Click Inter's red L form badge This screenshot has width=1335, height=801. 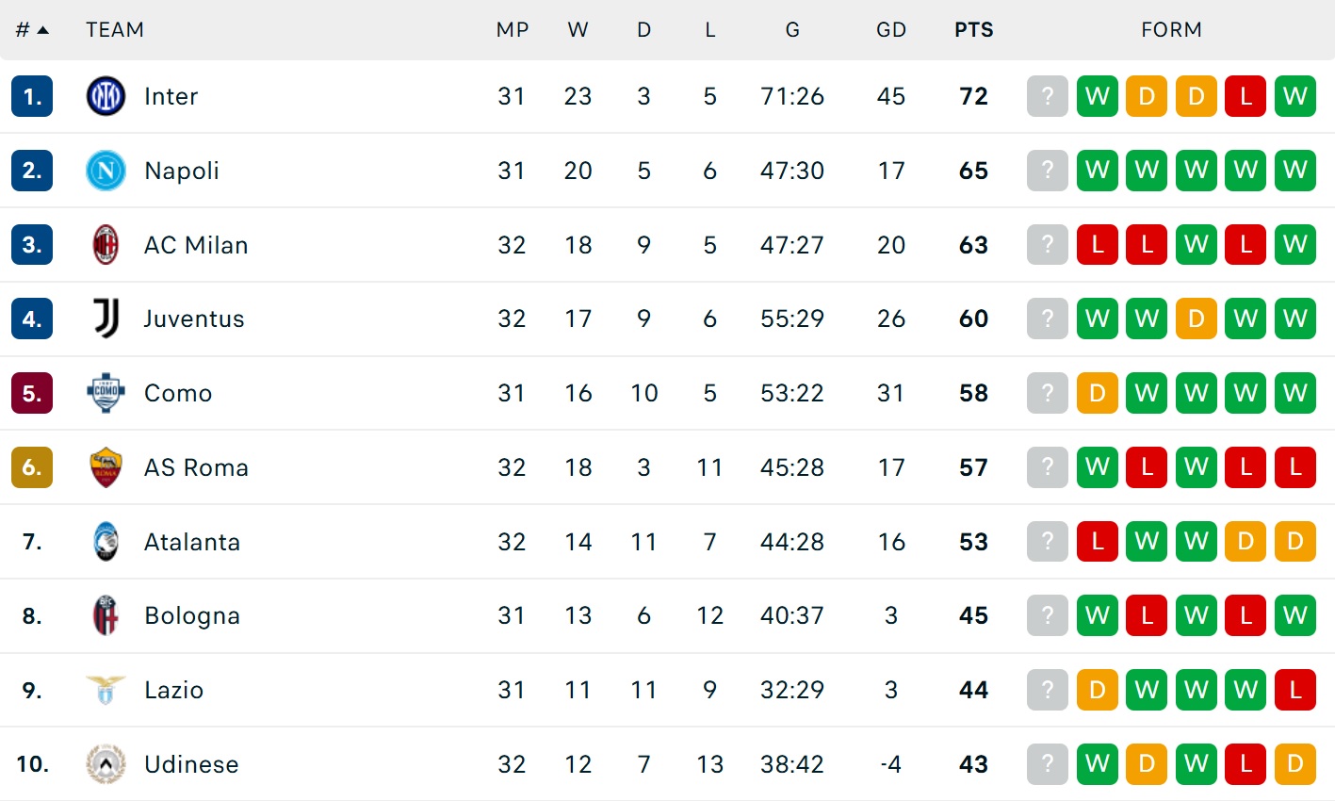click(x=1245, y=96)
